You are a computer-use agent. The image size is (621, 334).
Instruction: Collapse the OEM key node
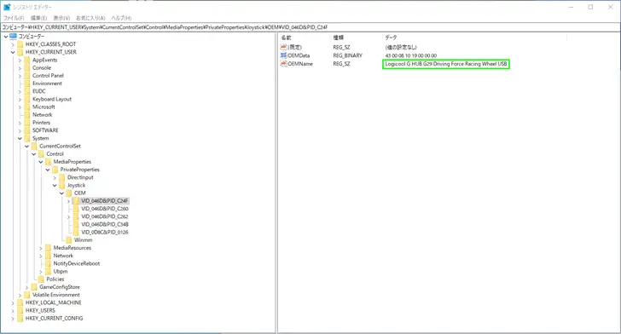[x=61, y=193]
